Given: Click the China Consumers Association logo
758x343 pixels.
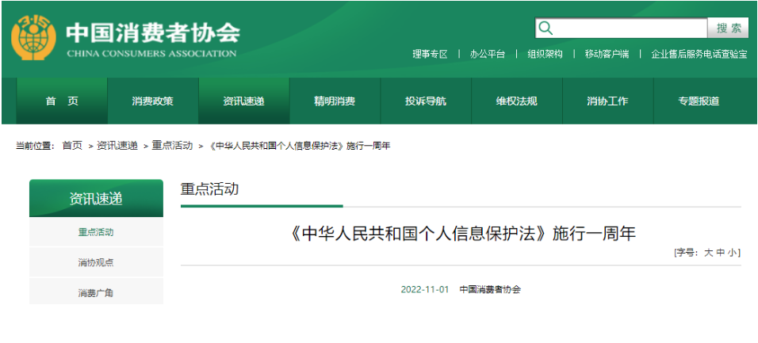Looking at the screenshot, I should click(x=33, y=38).
